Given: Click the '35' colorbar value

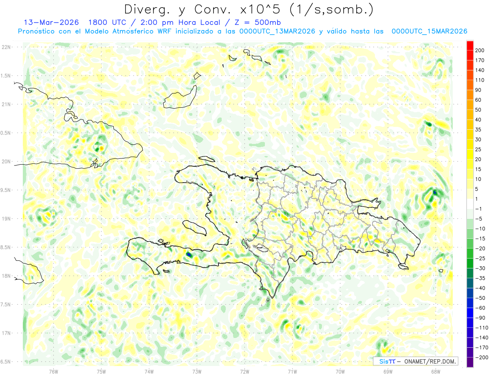Looking at the screenshot, I should point(479,129).
